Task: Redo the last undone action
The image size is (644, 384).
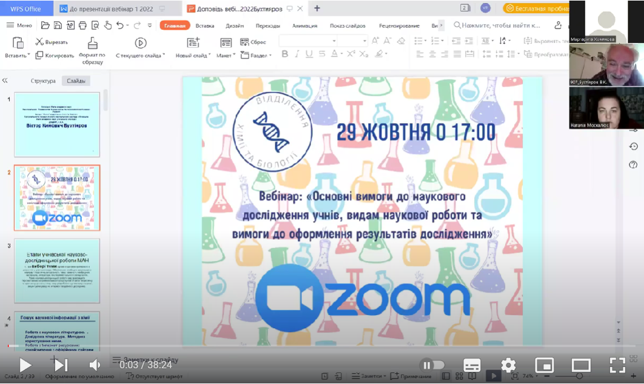Action: tap(137, 25)
